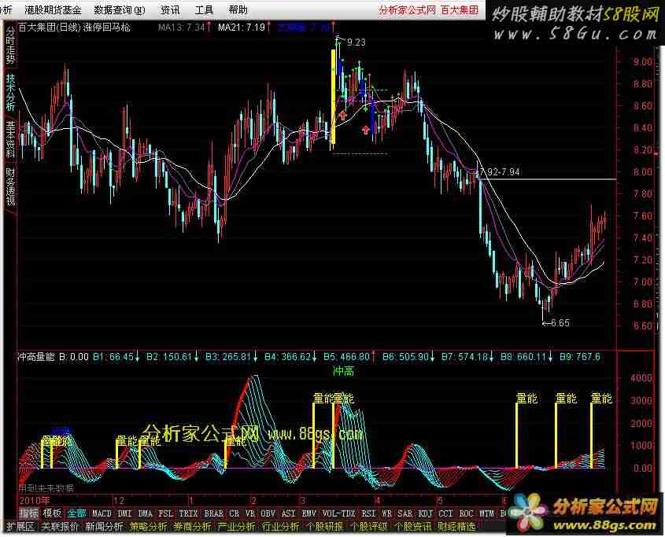
Task: Open the 行业分析 tab
Action: pyautogui.click(x=280, y=527)
